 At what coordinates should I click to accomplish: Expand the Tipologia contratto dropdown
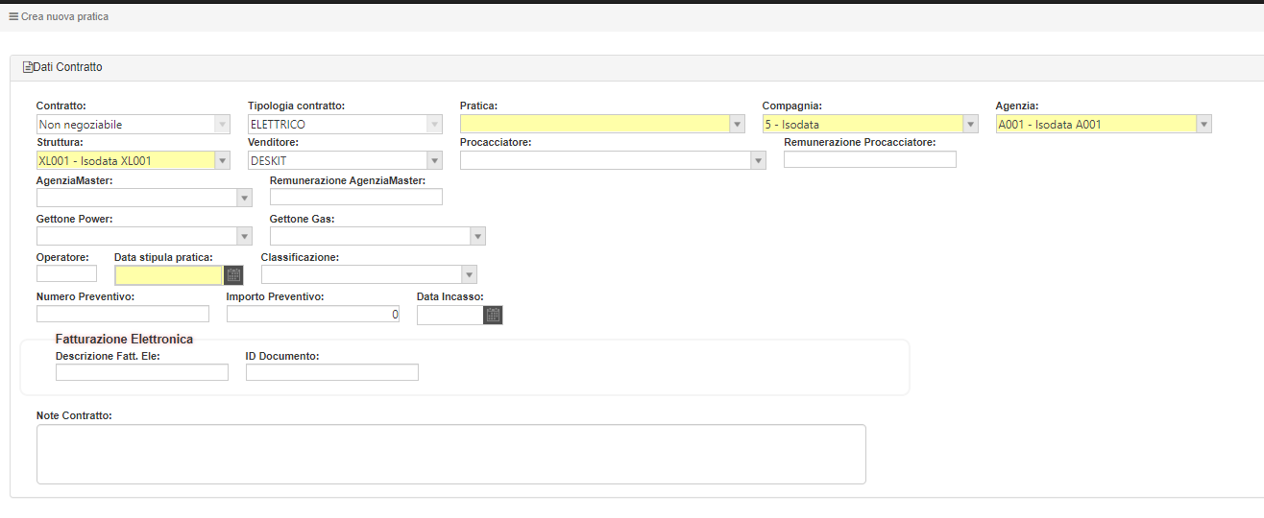coord(434,125)
